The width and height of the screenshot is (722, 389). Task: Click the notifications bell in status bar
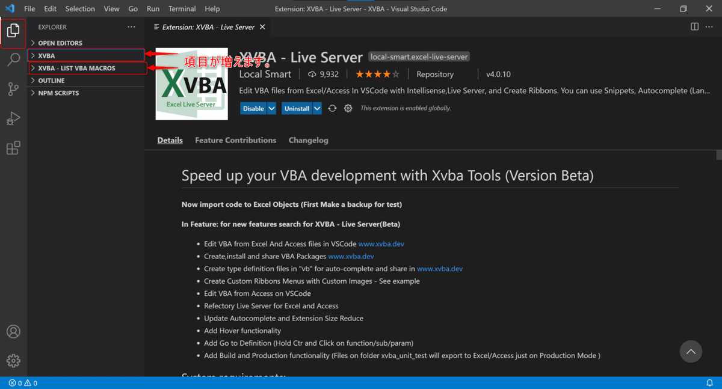709,383
